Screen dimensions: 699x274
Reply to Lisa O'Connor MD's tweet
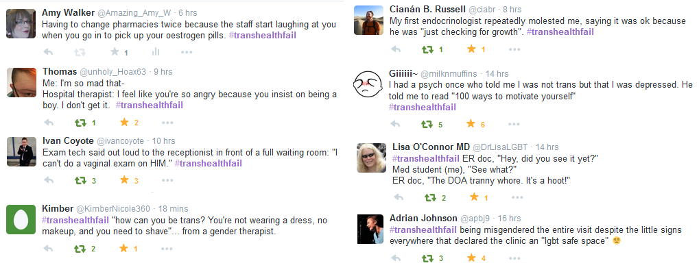pyautogui.click(x=395, y=198)
